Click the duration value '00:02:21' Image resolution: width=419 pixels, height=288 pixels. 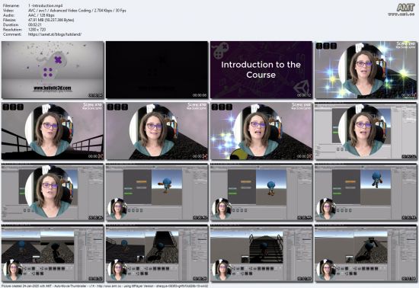click(x=35, y=25)
